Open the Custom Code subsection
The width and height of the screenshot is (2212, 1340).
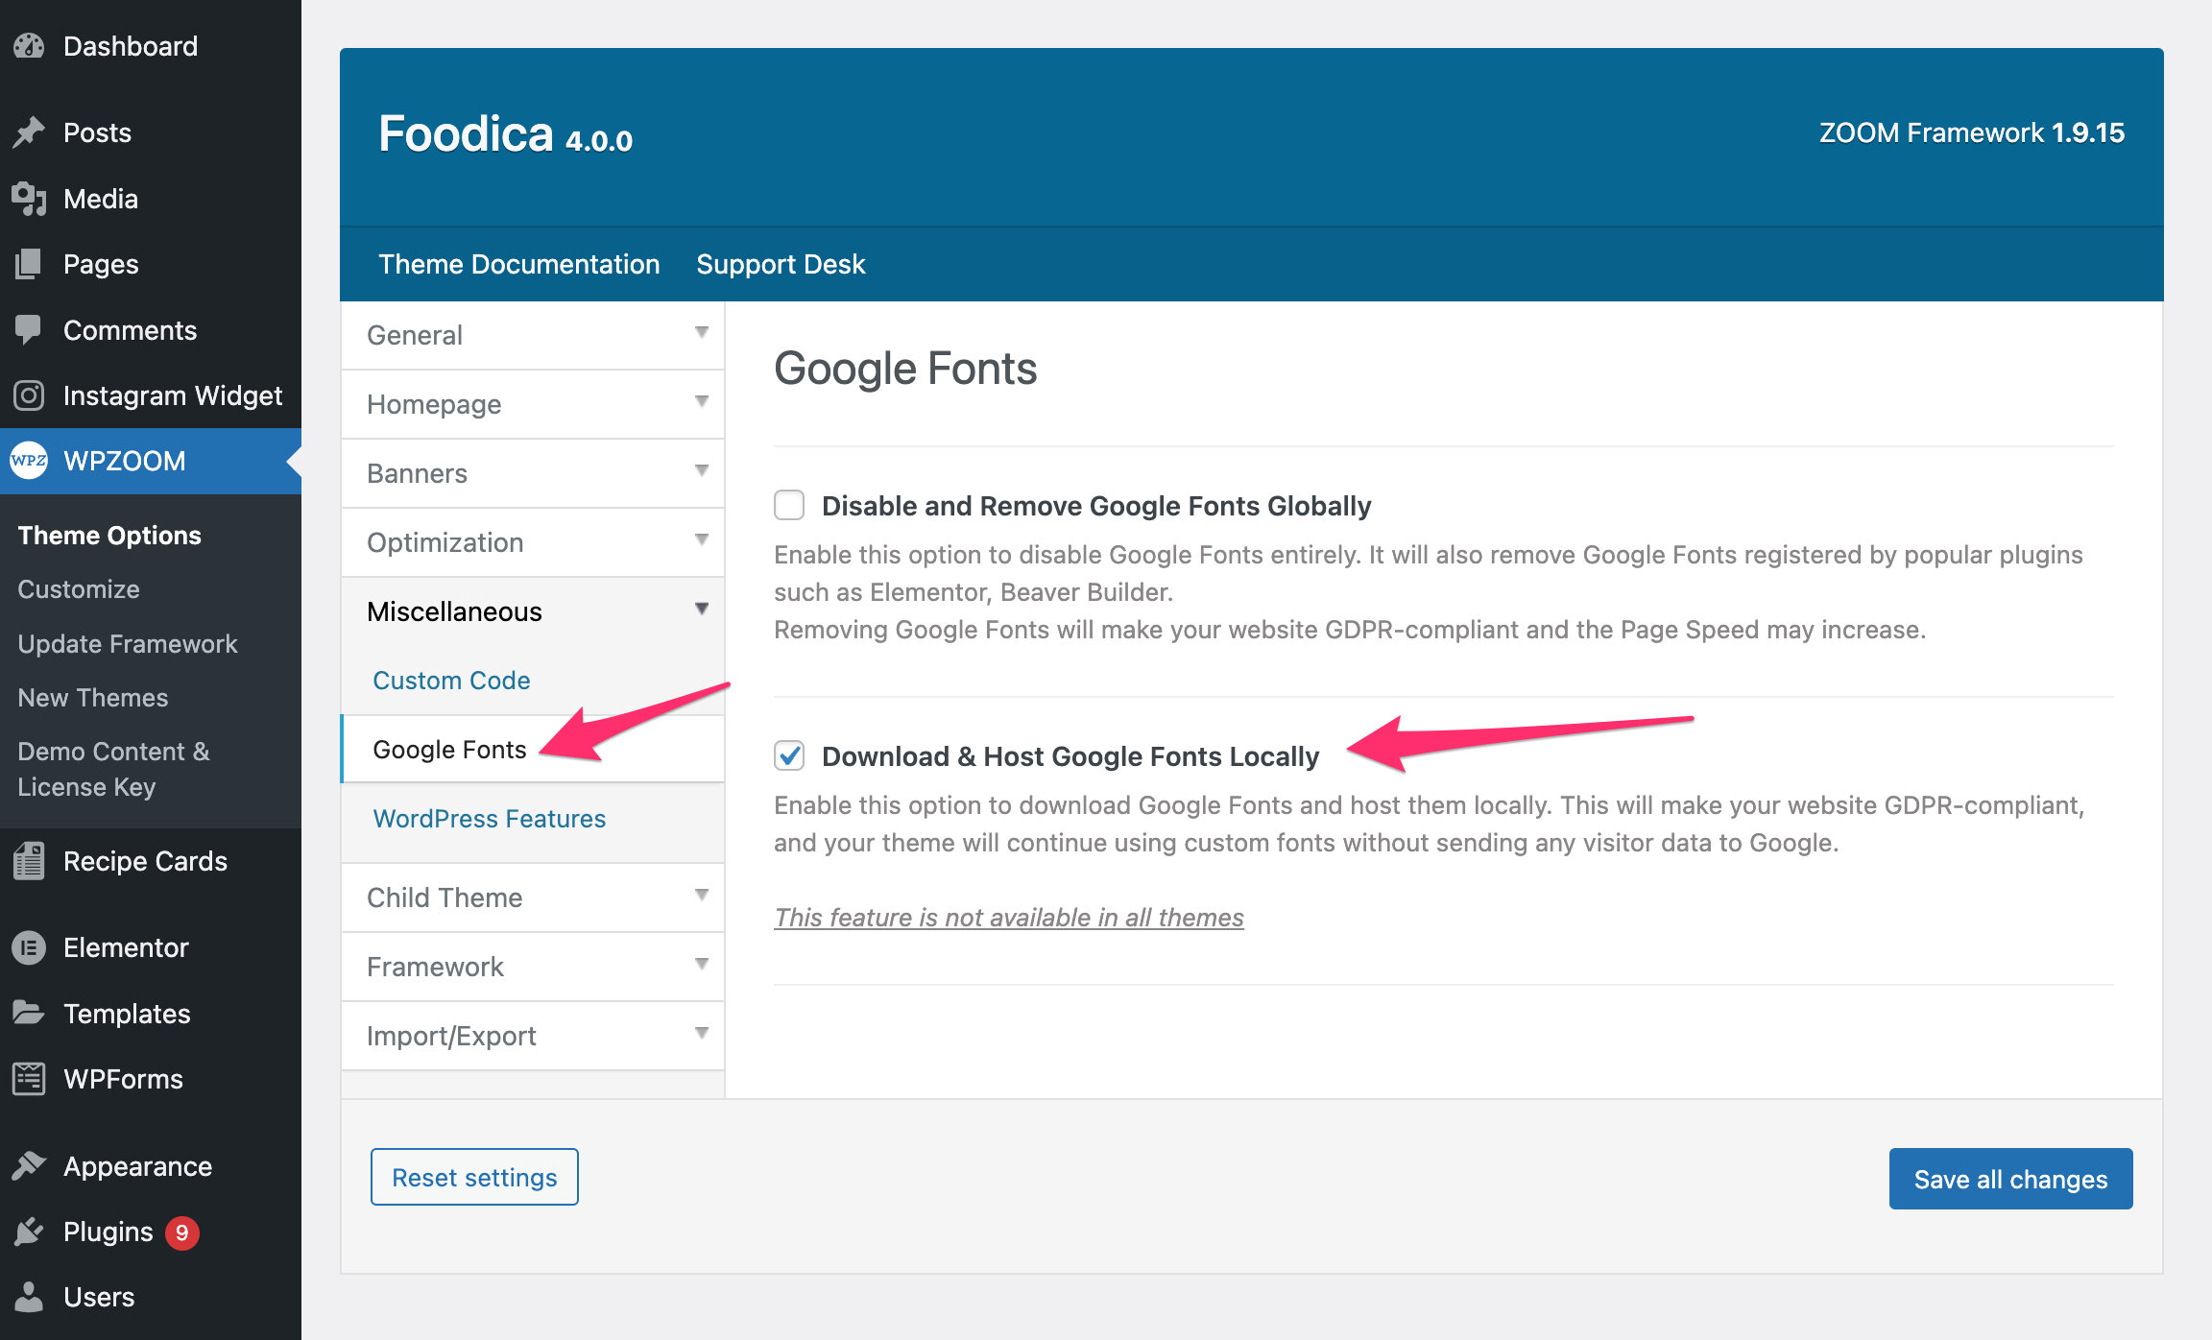[451, 681]
